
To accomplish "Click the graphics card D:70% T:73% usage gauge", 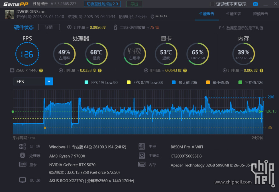I will [x=135, y=54].
